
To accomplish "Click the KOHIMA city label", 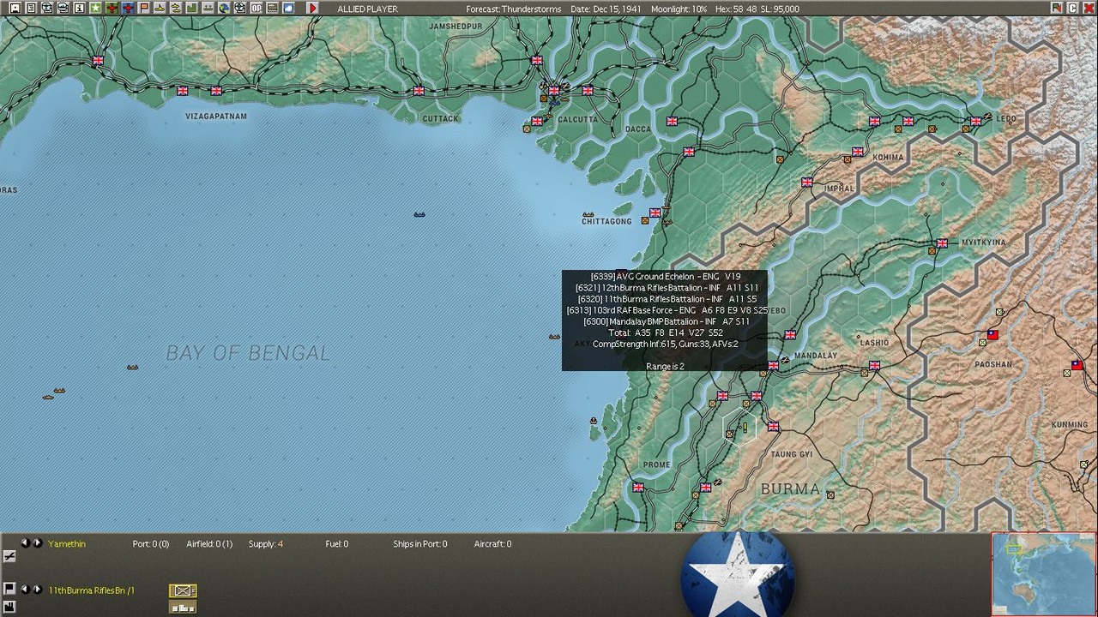I will point(888,158).
